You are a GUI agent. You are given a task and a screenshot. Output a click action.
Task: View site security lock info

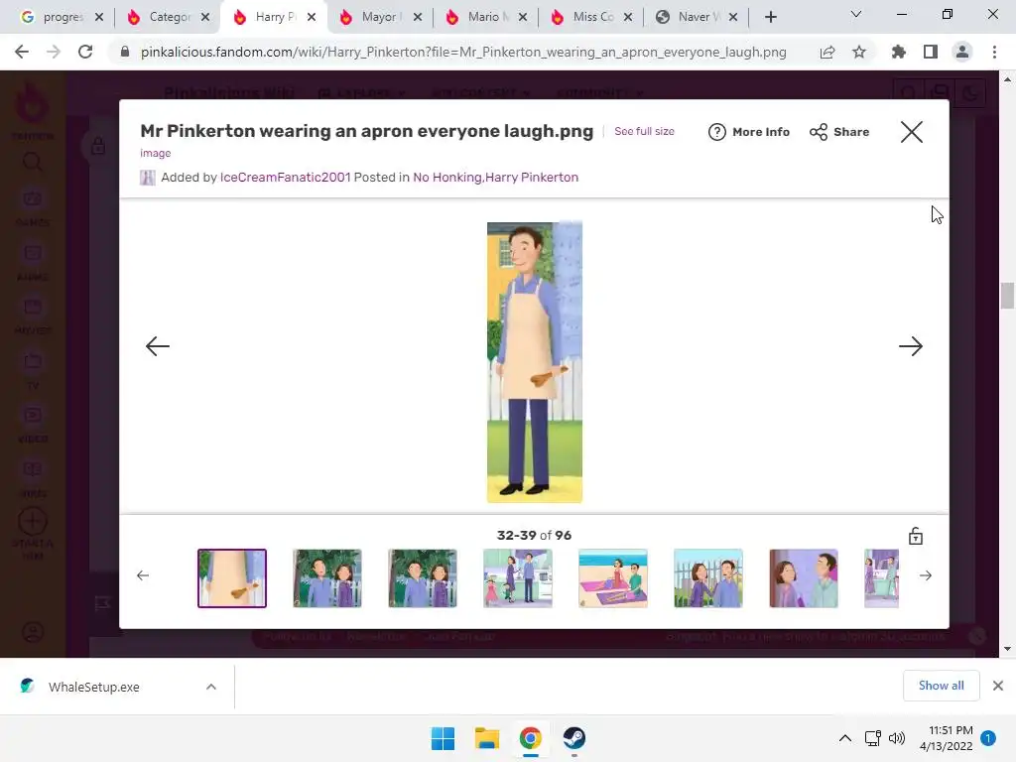point(125,52)
